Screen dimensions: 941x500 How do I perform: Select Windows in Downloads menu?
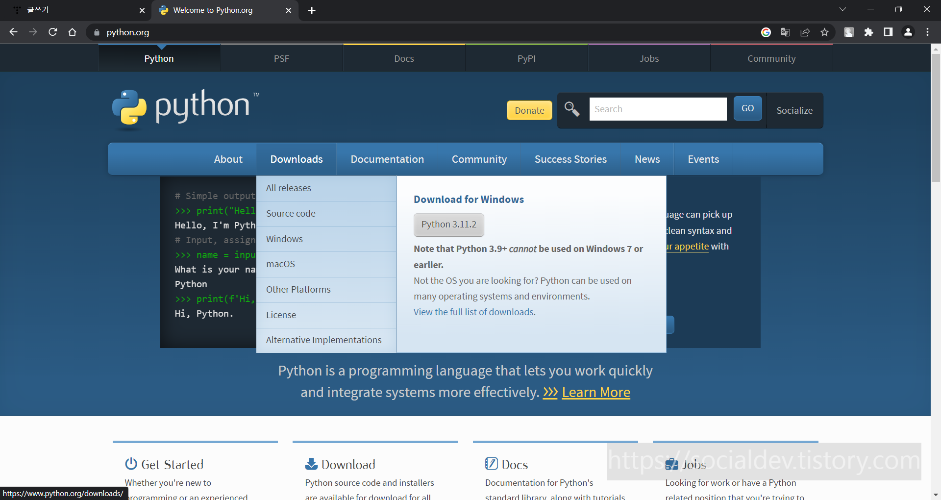(326, 239)
